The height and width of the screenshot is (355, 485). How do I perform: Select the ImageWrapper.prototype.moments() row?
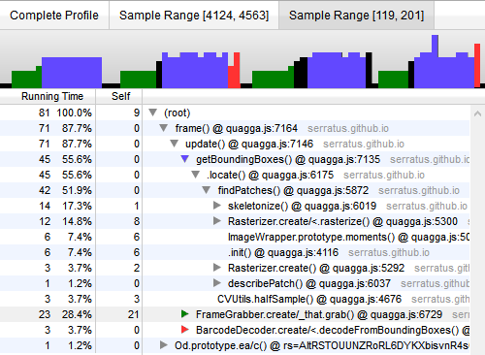pyautogui.click(x=235, y=237)
